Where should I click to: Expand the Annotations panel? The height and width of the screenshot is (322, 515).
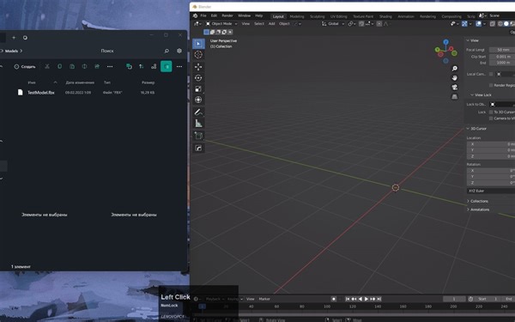pos(478,210)
